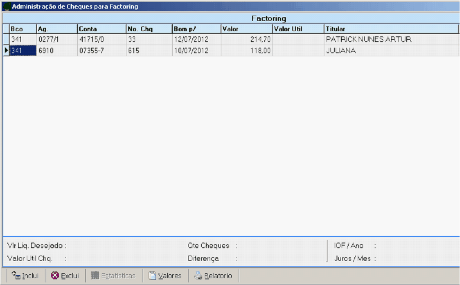Click the Inclui button icon
Viewport: 460px width, 285px height.
(16, 275)
